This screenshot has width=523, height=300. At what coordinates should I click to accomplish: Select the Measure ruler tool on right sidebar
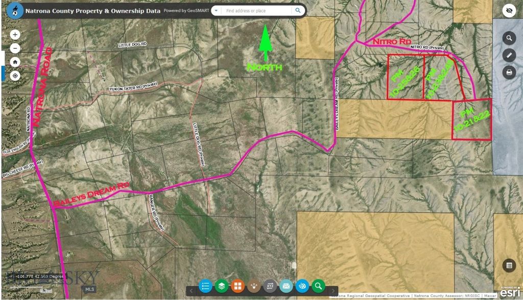[509, 55]
